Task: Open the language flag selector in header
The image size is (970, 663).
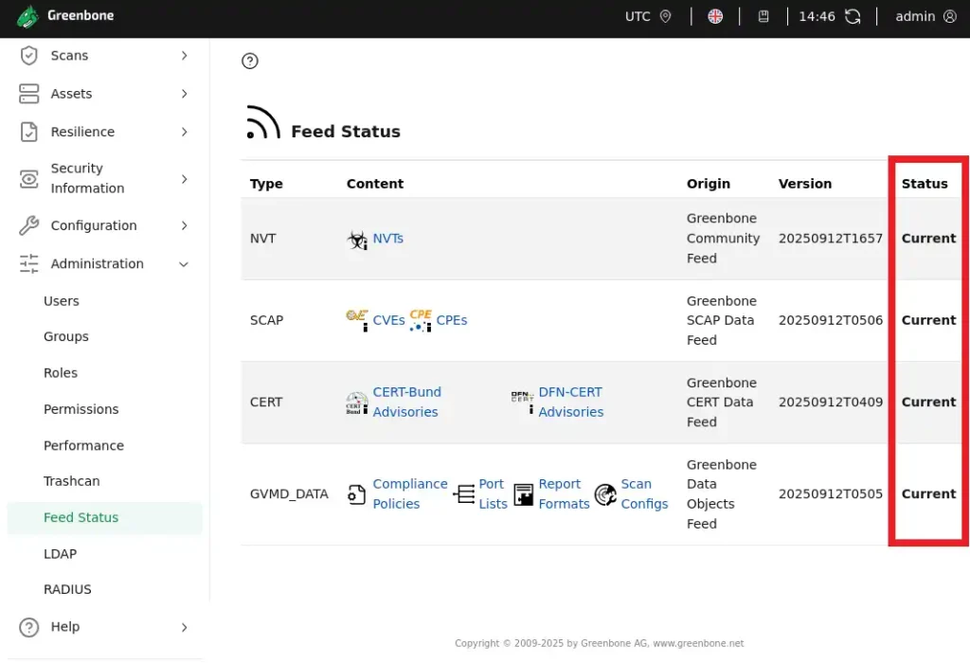Action: (x=715, y=17)
